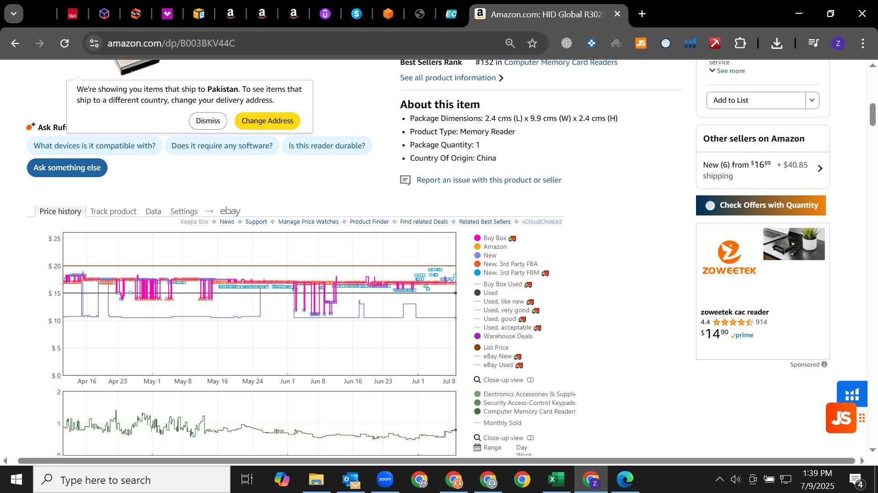Open the eBay tab in Keepa
The width and height of the screenshot is (878, 493).
230,211
